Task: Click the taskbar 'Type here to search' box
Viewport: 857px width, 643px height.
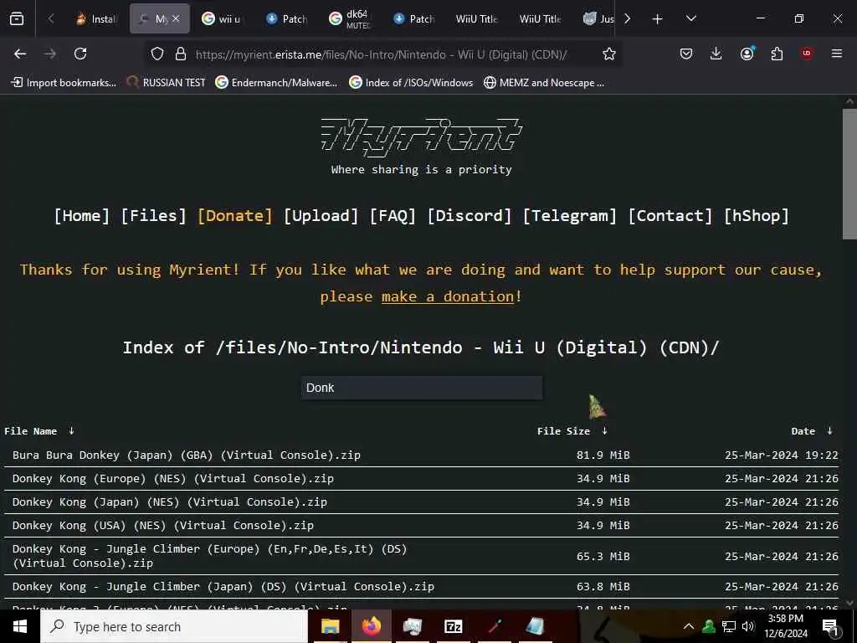Action: (x=174, y=626)
